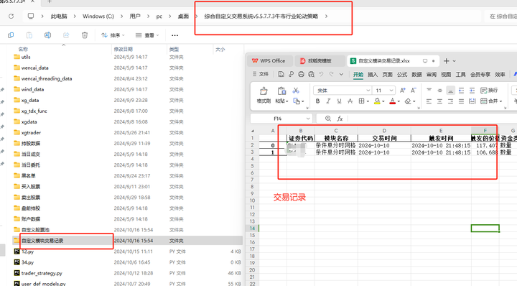Click the Undo arrow in WPS
This screenshot has height=286, width=517.
321,74
